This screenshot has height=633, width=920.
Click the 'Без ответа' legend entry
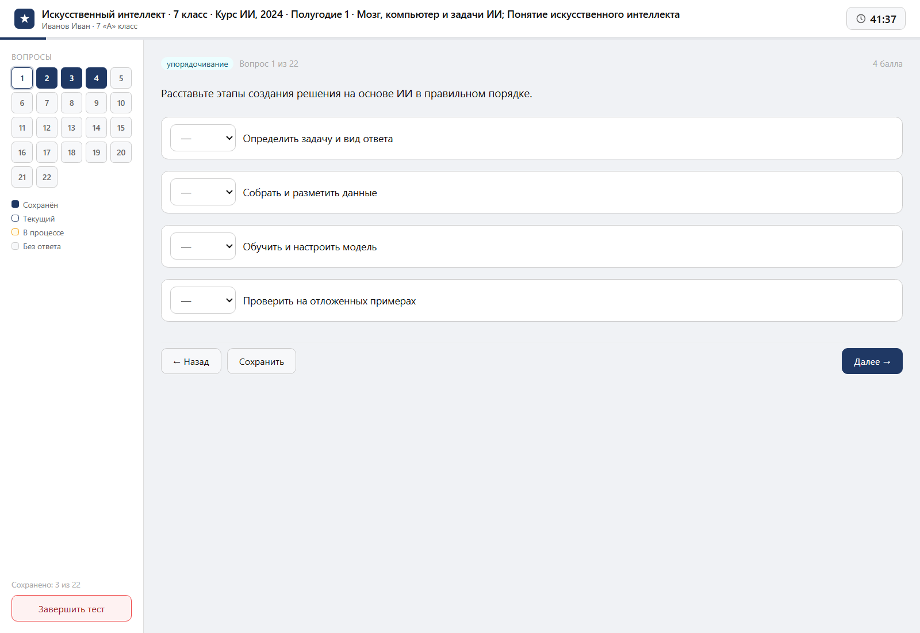coord(36,246)
